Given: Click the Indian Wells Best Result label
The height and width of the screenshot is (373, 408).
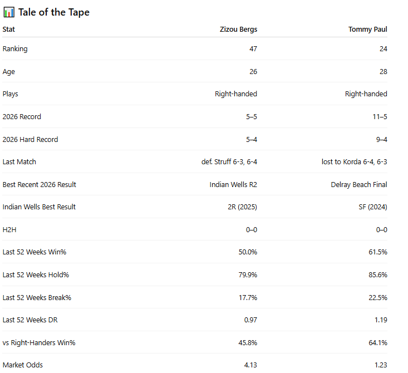Looking at the screenshot, I should (x=39, y=207).
